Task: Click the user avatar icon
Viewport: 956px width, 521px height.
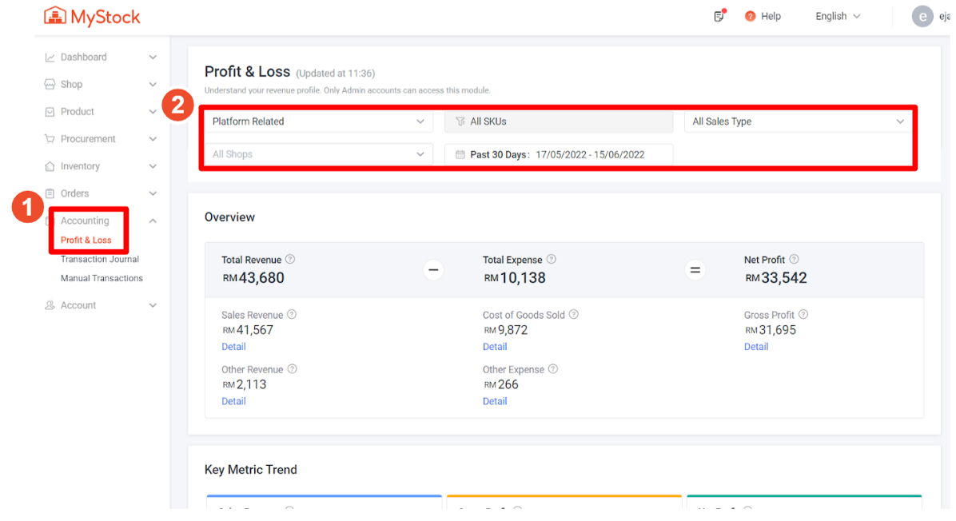Action: 922,16
